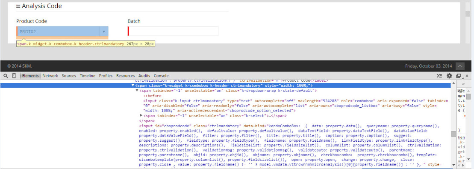Close the DevTools panel

click(x=467, y=76)
